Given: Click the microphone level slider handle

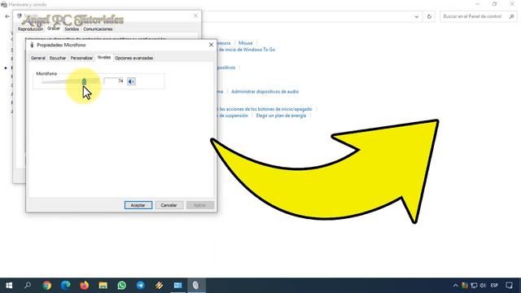Looking at the screenshot, I should pyautogui.click(x=84, y=81).
